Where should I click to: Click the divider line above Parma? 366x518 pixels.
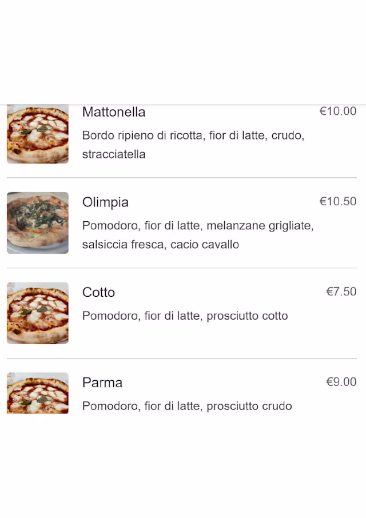(182, 358)
